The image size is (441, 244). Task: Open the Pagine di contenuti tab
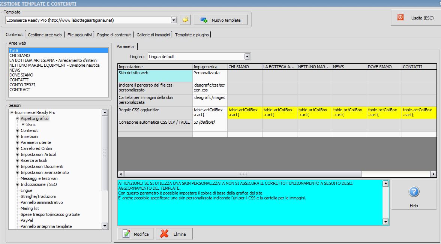point(114,35)
